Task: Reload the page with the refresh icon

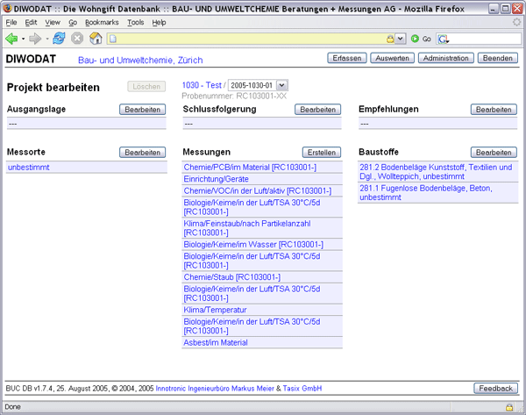Action: coord(60,39)
